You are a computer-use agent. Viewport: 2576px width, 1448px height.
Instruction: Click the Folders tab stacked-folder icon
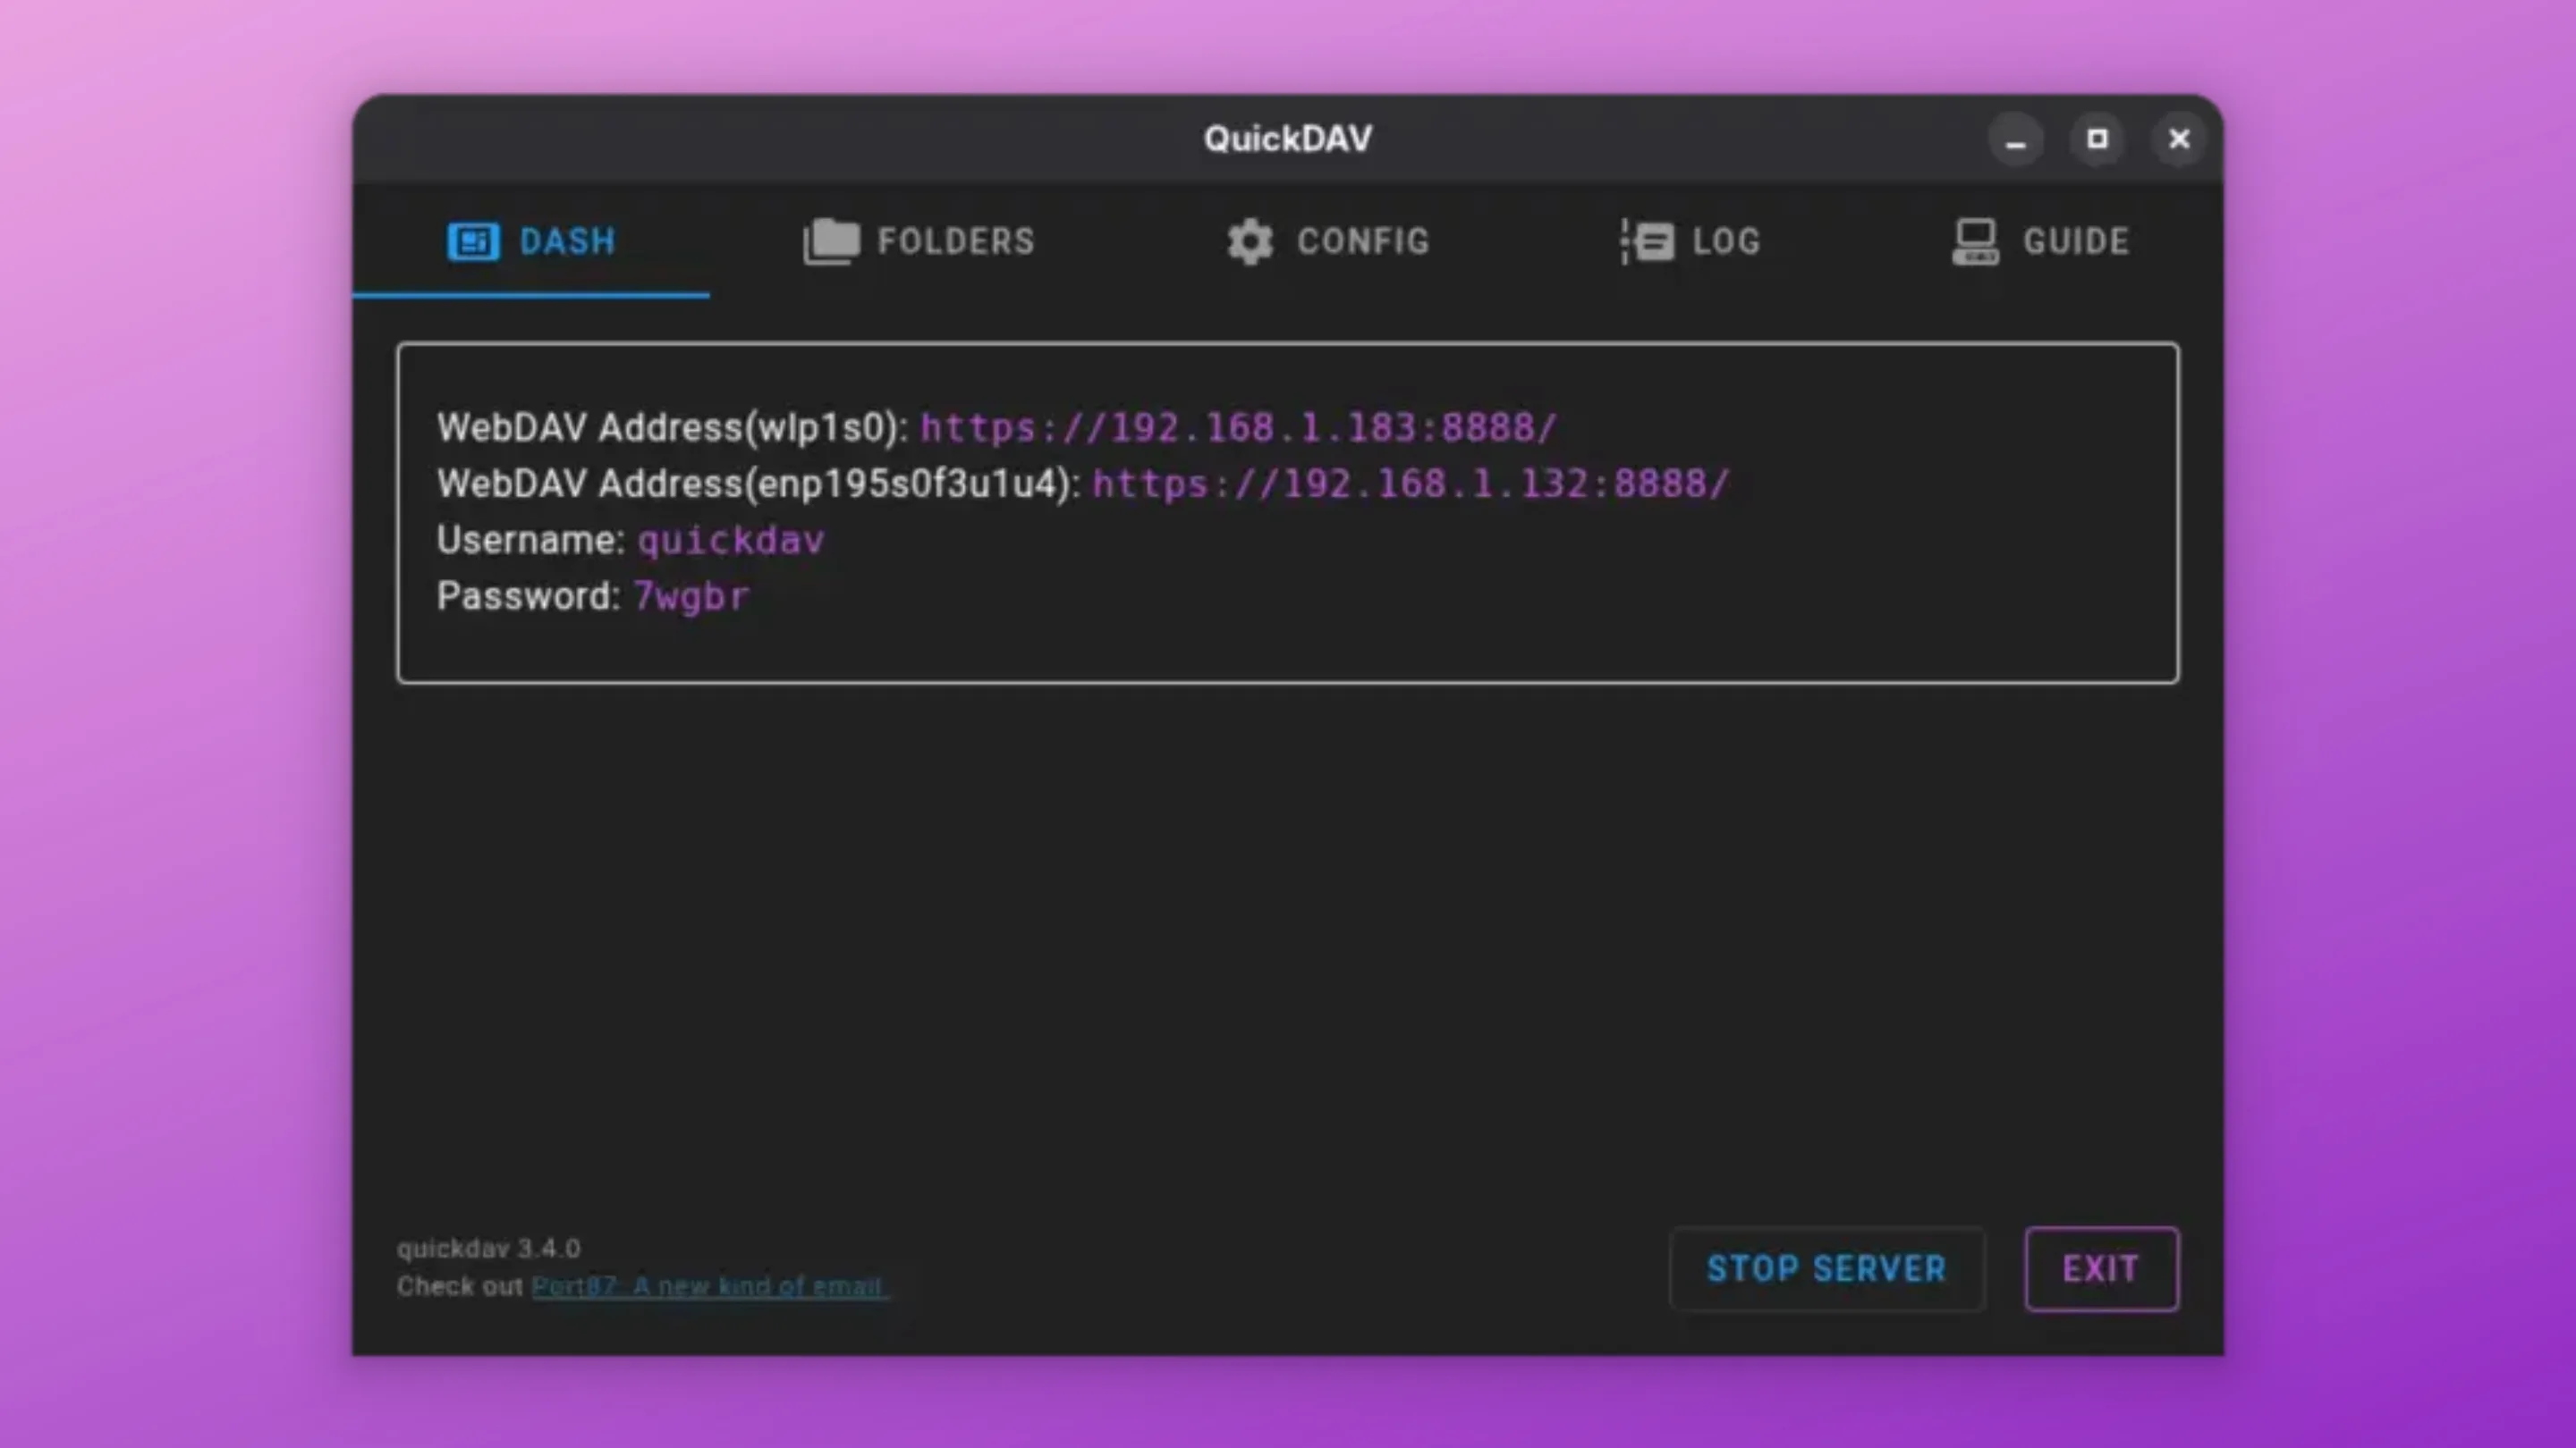(x=831, y=240)
